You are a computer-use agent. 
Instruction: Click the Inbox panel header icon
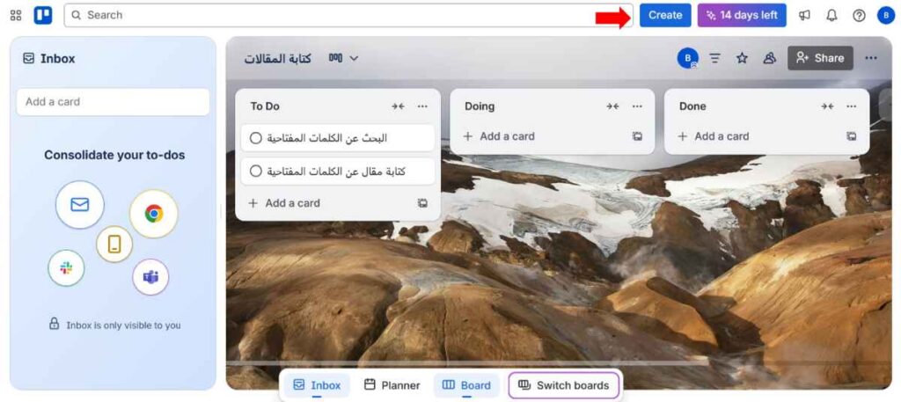28,58
